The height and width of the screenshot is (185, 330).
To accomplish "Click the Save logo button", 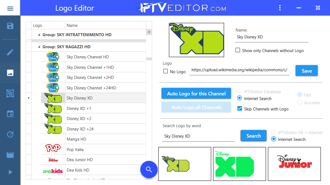I will [x=306, y=71].
